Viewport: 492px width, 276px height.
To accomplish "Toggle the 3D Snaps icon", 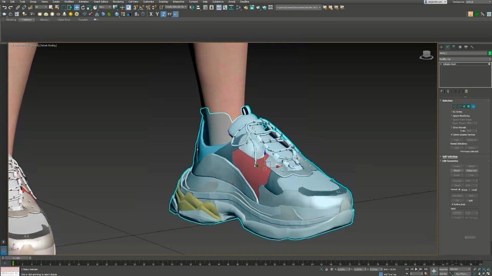I will (135, 8).
